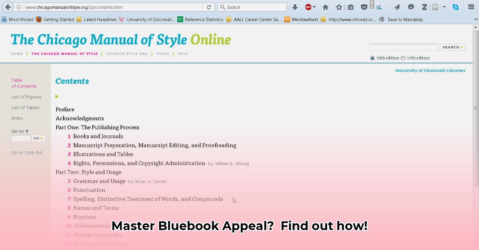This screenshot has width=479, height=250.
Task: Select the 16th edition radio button
Action: tap(372, 58)
